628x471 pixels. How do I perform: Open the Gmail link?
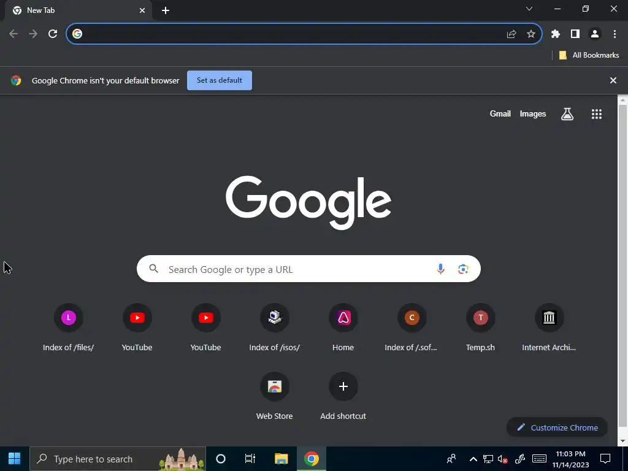(500, 113)
